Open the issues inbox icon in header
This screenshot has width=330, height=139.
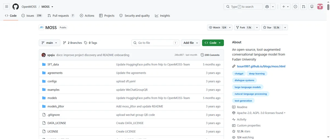pyautogui.click(x=295, y=7)
